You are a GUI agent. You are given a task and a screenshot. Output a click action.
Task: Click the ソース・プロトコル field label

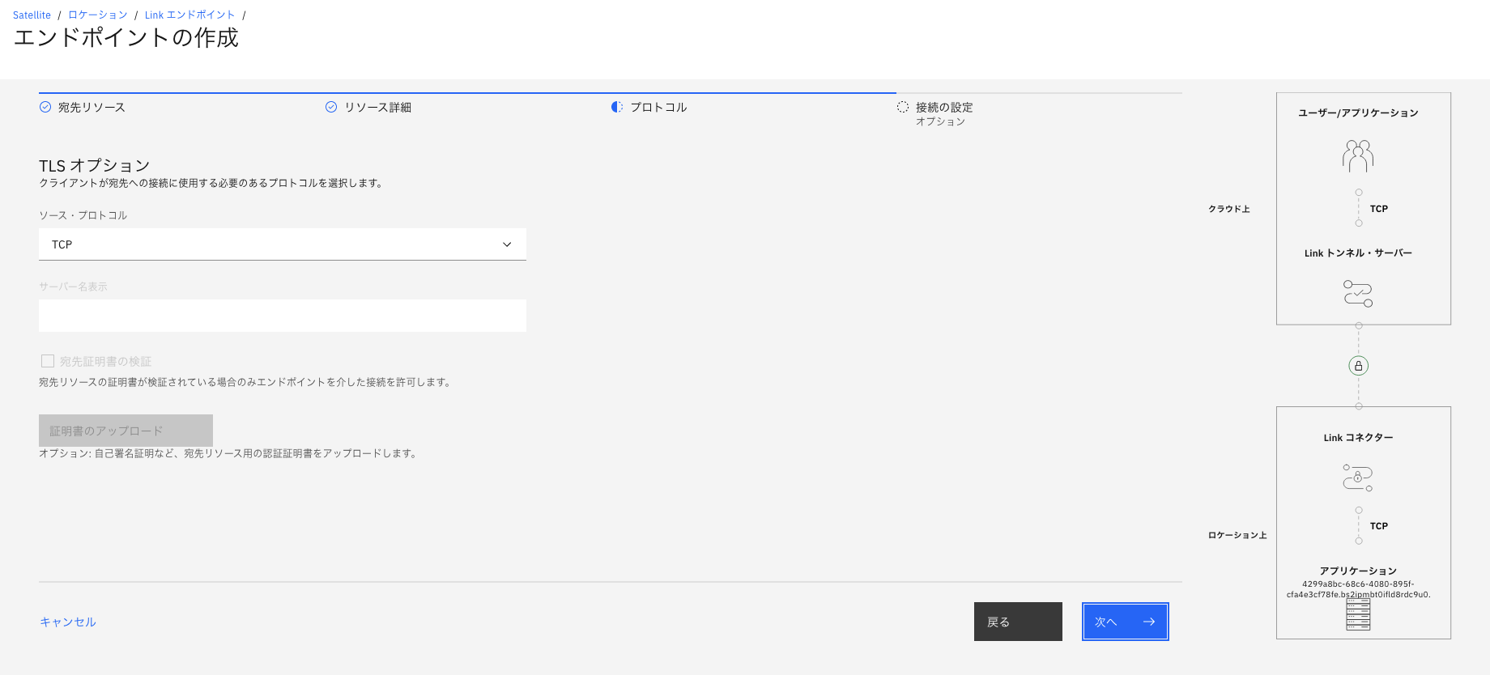coord(83,215)
